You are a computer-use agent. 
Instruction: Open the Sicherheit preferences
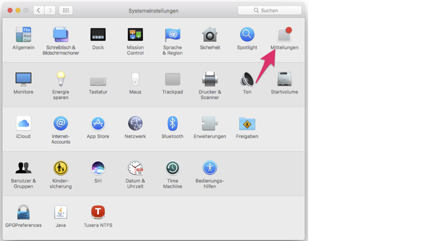click(x=210, y=34)
